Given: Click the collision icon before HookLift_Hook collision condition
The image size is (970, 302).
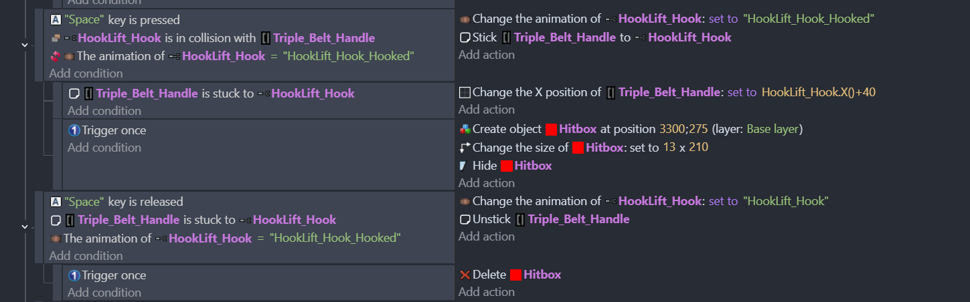Looking at the screenshot, I should [56, 38].
